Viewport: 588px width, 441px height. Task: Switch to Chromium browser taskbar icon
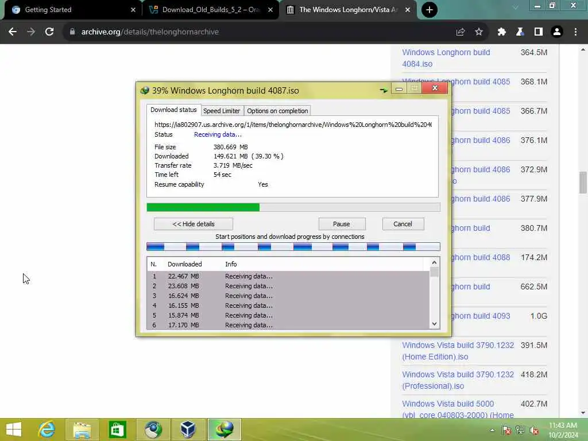pyautogui.click(x=153, y=430)
